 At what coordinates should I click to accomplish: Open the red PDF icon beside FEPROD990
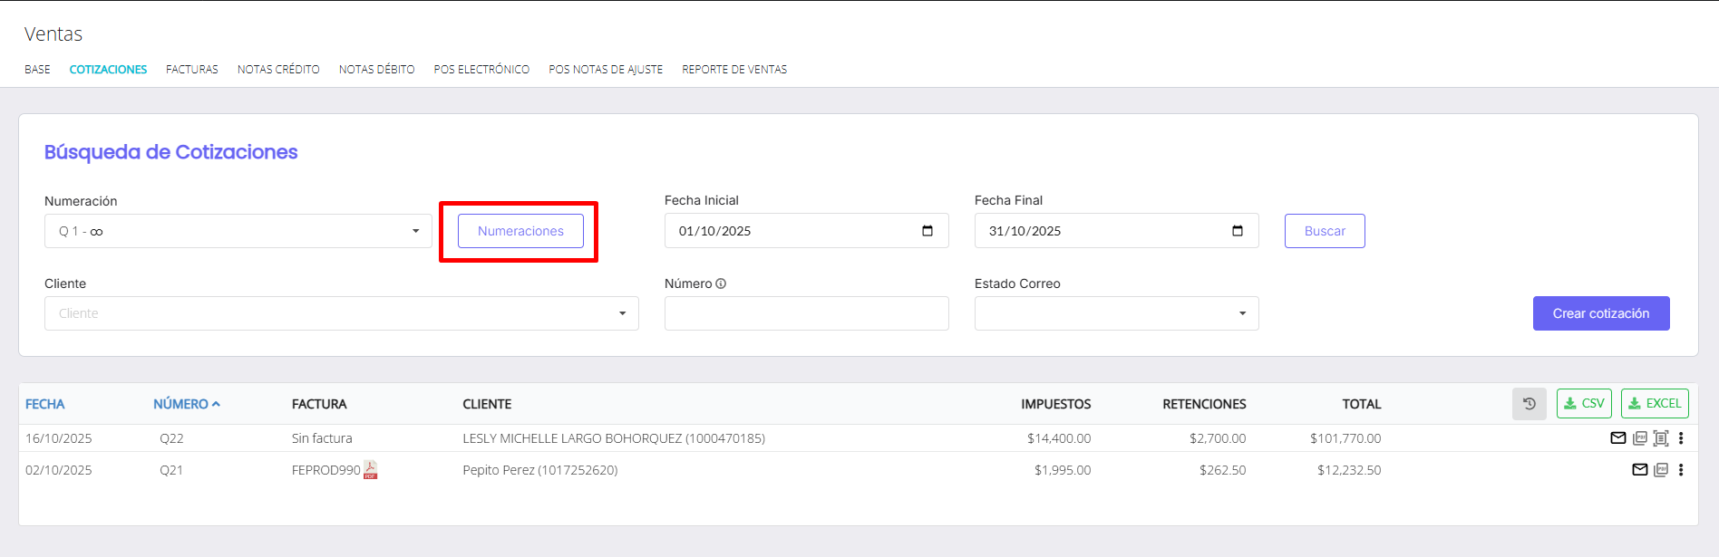(x=371, y=469)
